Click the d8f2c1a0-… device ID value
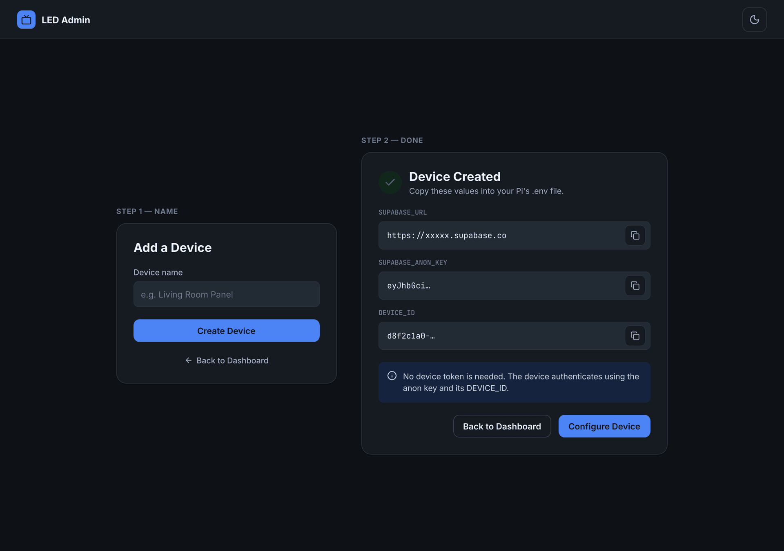The image size is (784, 551). click(x=411, y=336)
